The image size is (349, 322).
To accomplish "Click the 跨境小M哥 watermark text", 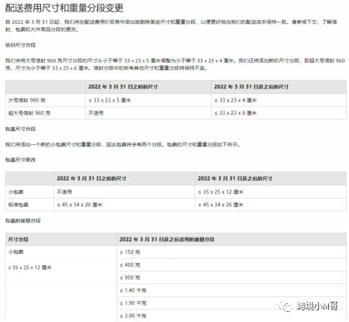I will tap(317, 306).
